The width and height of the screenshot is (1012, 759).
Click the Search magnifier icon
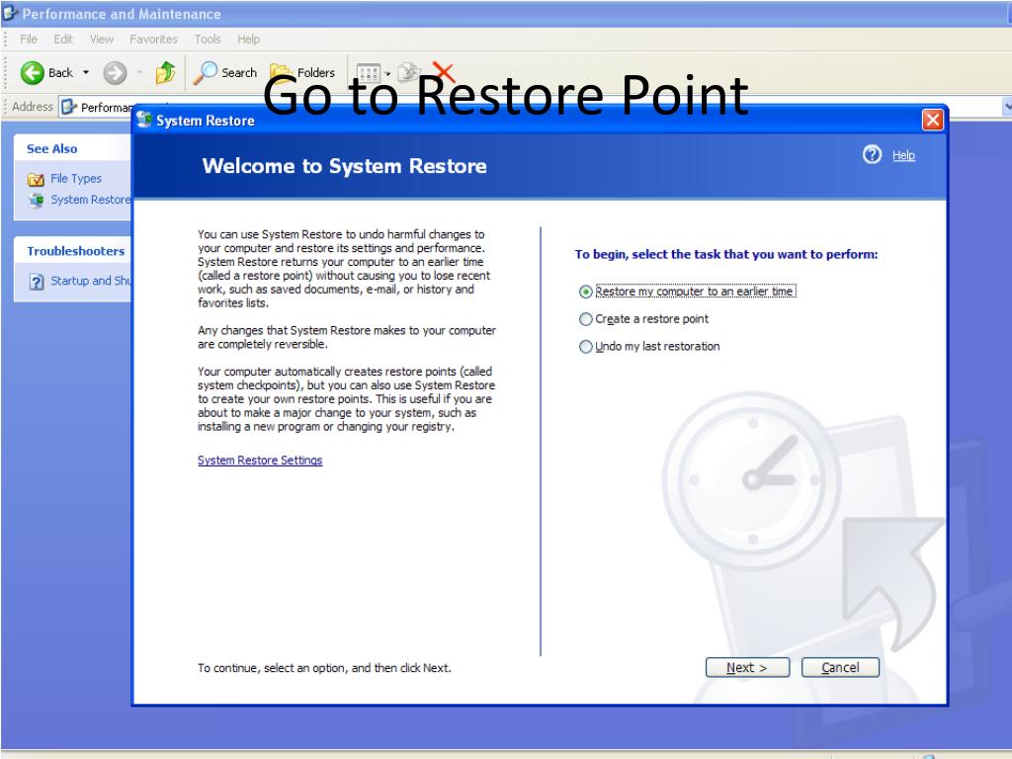pyautogui.click(x=206, y=73)
